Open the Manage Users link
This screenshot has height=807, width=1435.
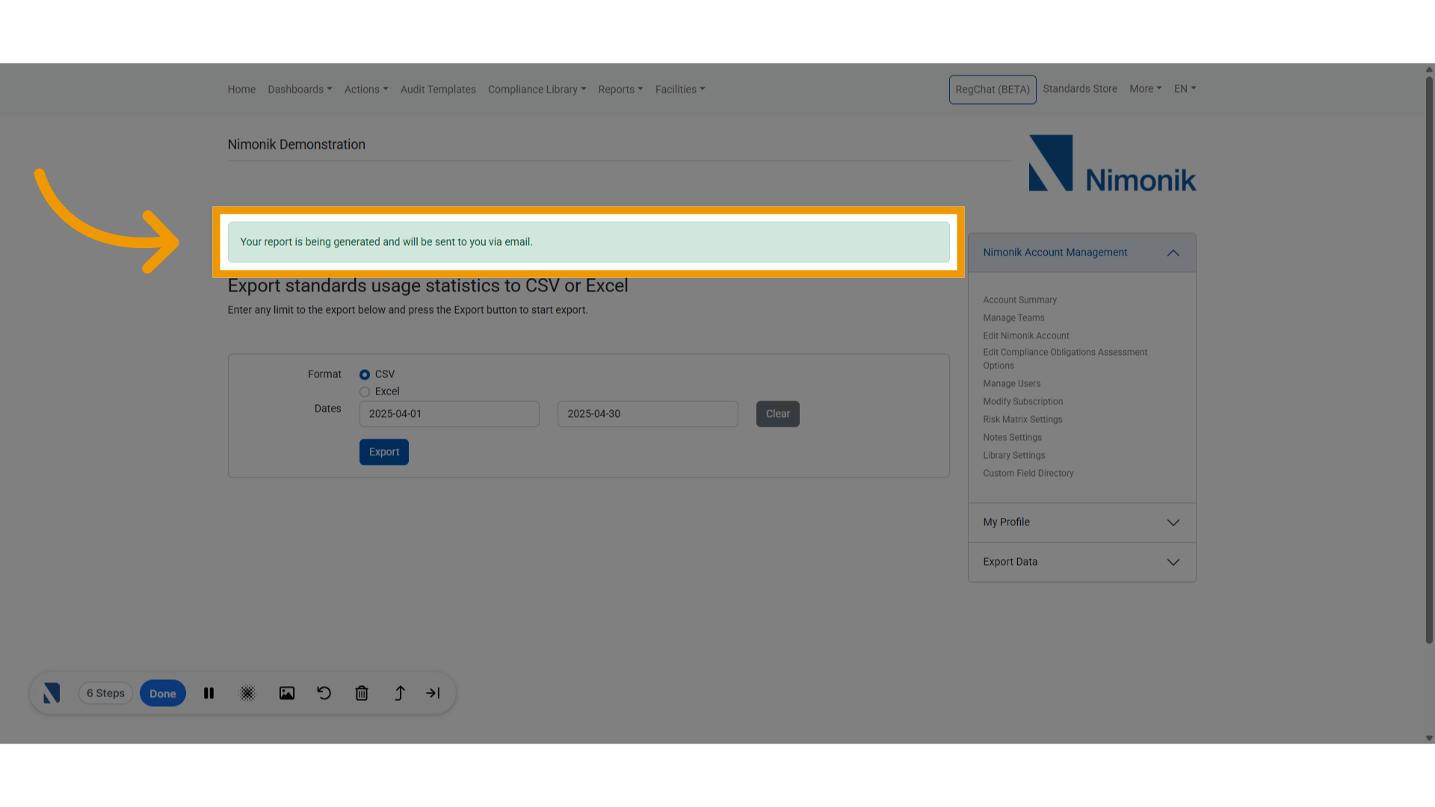click(x=1011, y=383)
